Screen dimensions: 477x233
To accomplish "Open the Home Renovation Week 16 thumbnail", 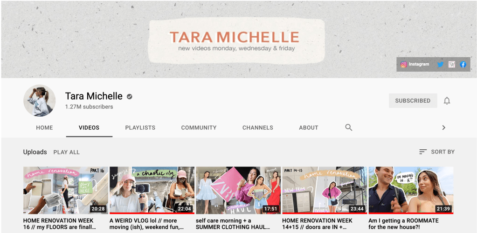I will pos(66,190).
